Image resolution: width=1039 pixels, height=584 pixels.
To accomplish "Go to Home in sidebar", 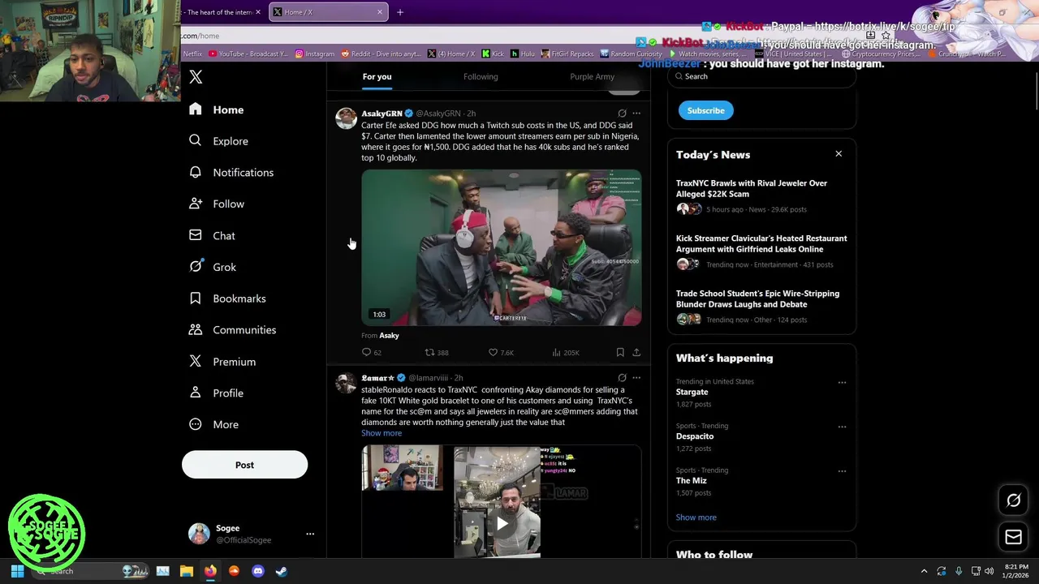I will click(x=217, y=109).
